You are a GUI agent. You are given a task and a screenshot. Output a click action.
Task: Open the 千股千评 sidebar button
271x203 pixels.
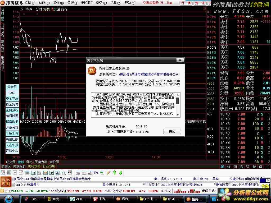pos(12,133)
